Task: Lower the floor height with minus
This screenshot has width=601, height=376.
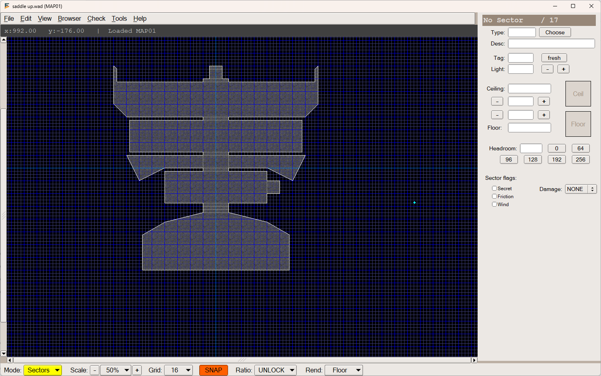Action: (497, 115)
